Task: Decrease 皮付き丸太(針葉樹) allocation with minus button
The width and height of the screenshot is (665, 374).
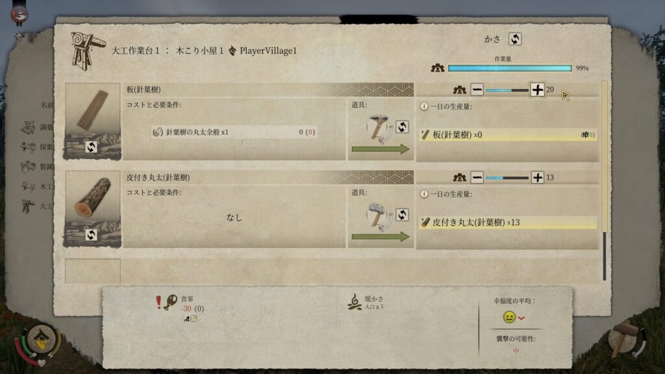Action: click(477, 178)
